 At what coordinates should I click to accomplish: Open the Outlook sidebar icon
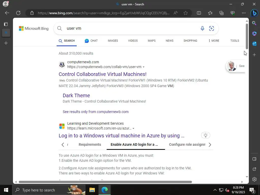tap(254, 44)
